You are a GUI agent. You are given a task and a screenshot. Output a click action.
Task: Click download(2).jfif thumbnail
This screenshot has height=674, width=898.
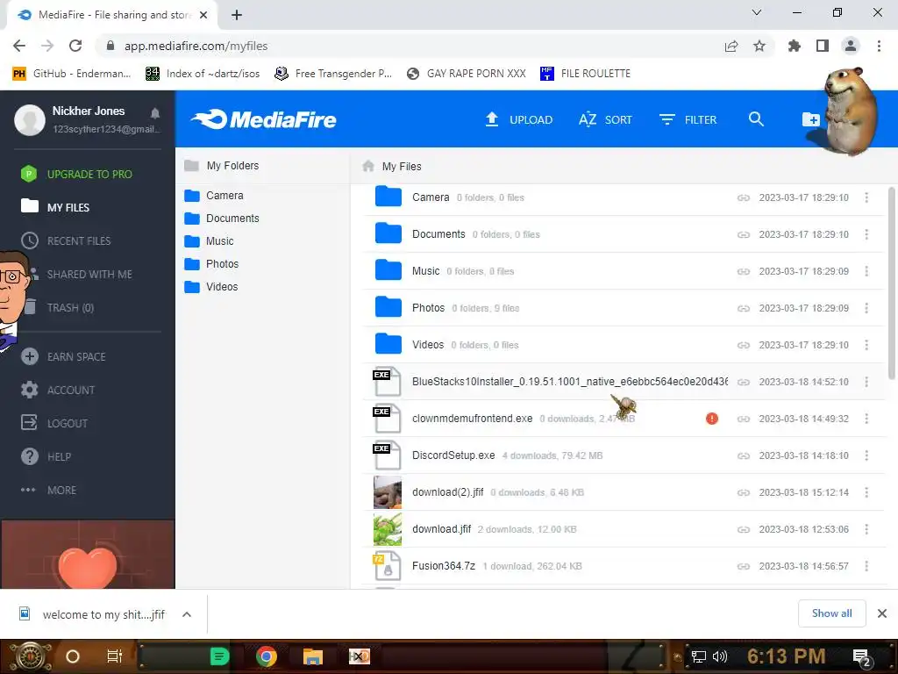[x=388, y=492]
